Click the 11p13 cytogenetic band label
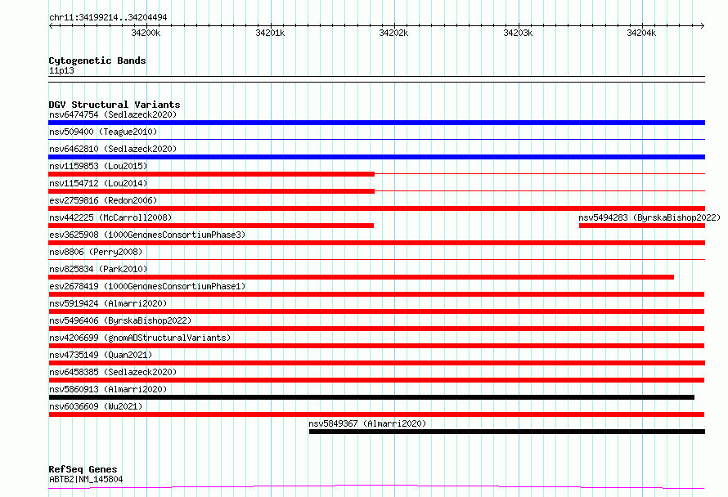The height and width of the screenshot is (497, 728). tap(61, 70)
